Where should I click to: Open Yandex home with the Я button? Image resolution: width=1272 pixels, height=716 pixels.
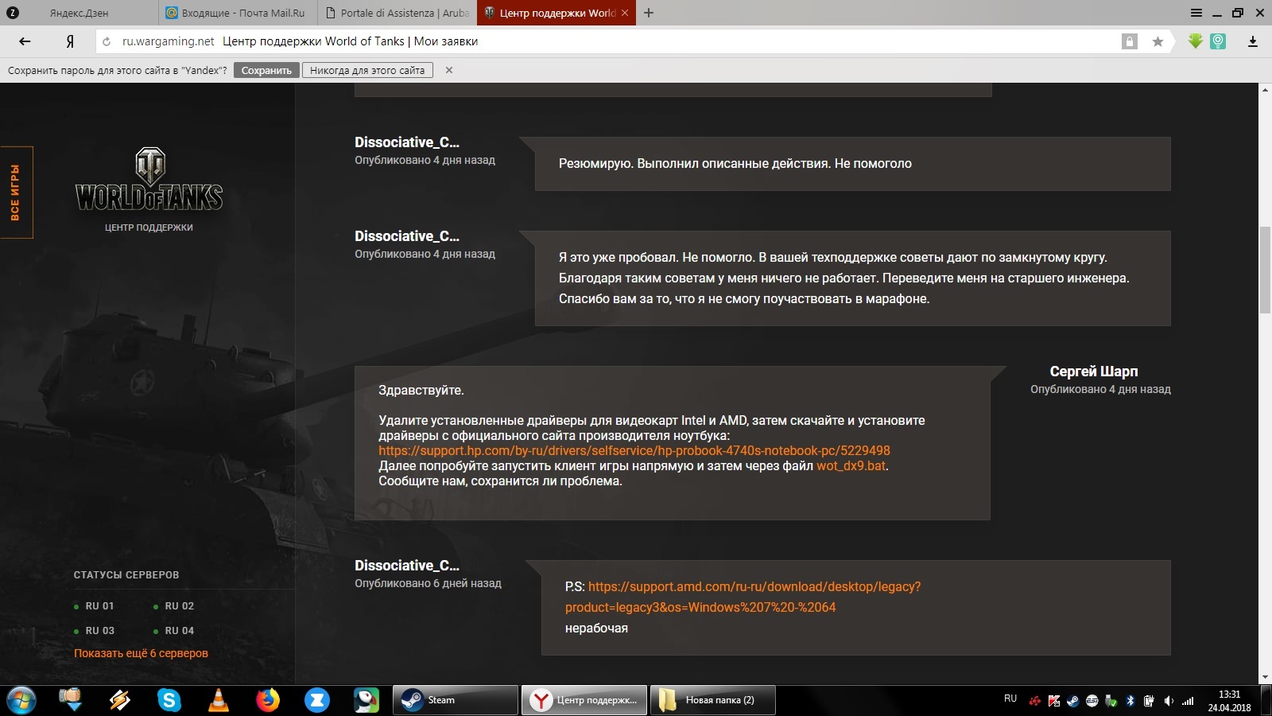pos(70,41)
